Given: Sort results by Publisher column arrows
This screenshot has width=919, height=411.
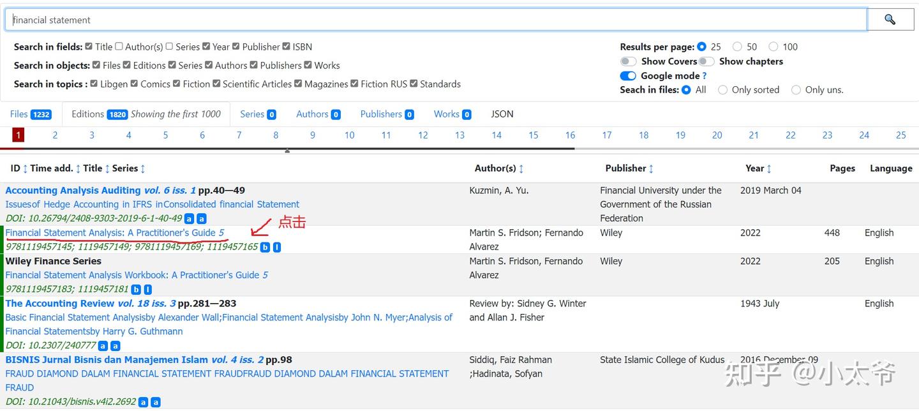Looking at the screenshot, I should pyautogui.click(x=651, y=168).
